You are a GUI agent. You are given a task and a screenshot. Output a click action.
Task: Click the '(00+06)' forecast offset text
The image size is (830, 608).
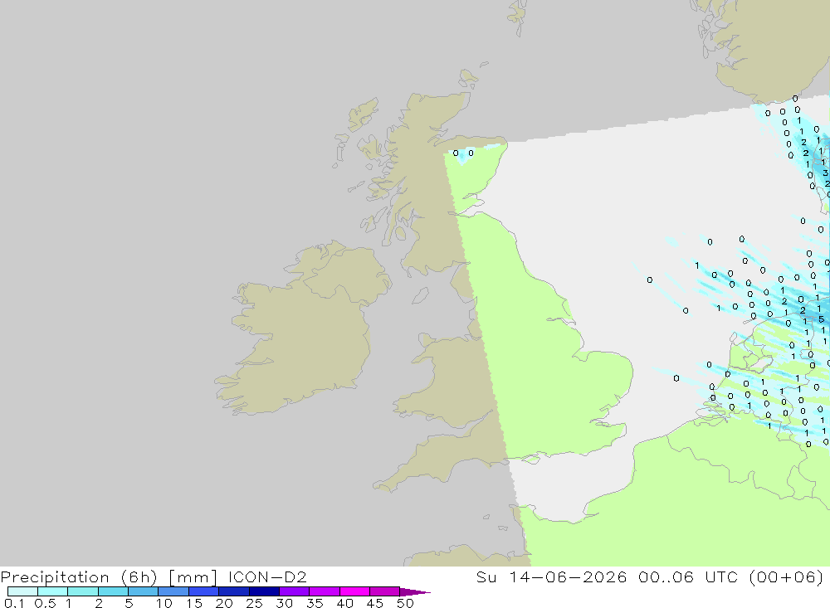[x=787, y=577]
